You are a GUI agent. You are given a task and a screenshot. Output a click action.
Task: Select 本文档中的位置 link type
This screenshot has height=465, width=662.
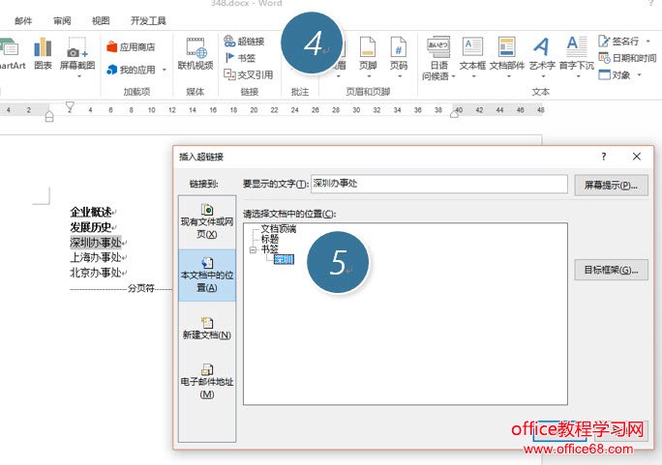206,275
